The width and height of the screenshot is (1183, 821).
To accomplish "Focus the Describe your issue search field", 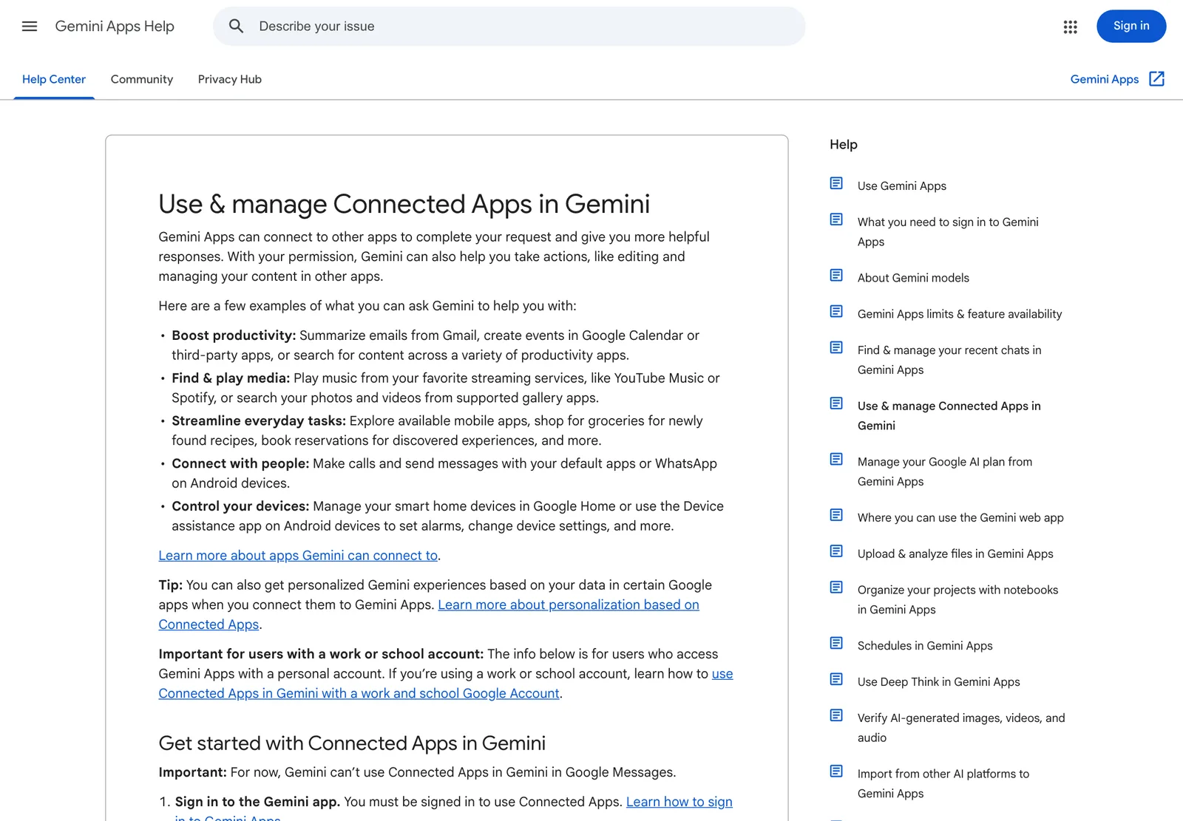I will point(509,27).
